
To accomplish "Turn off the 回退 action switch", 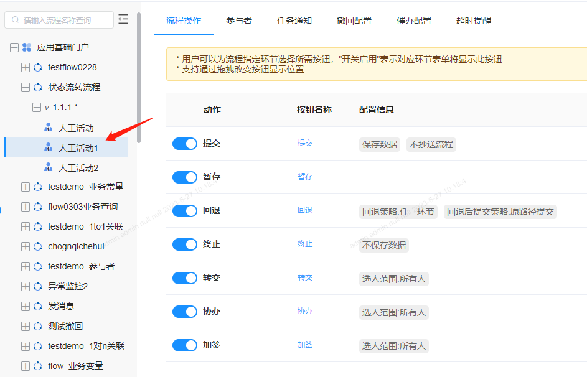I will 184,211.
